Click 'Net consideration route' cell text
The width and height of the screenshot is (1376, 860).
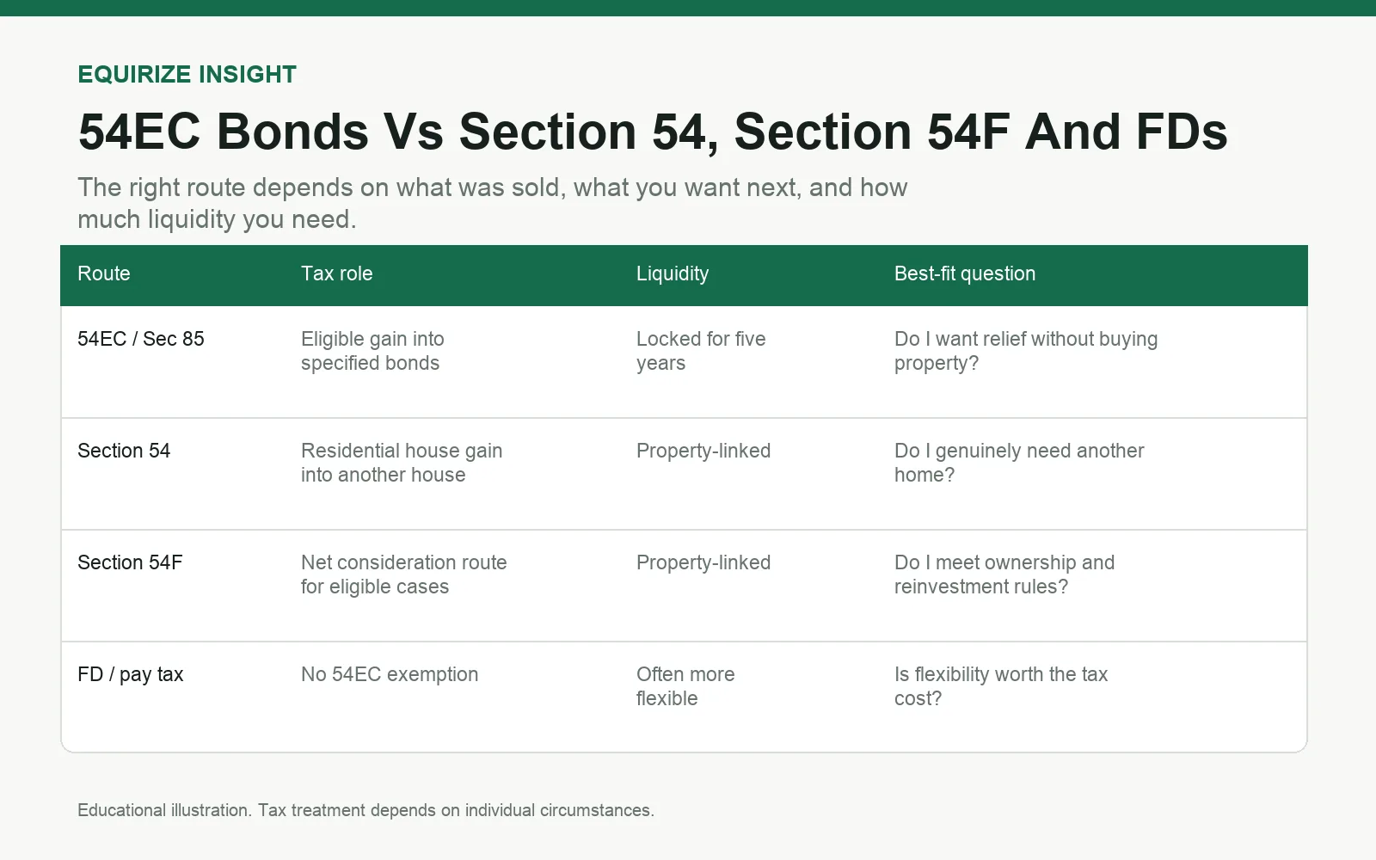404,562
